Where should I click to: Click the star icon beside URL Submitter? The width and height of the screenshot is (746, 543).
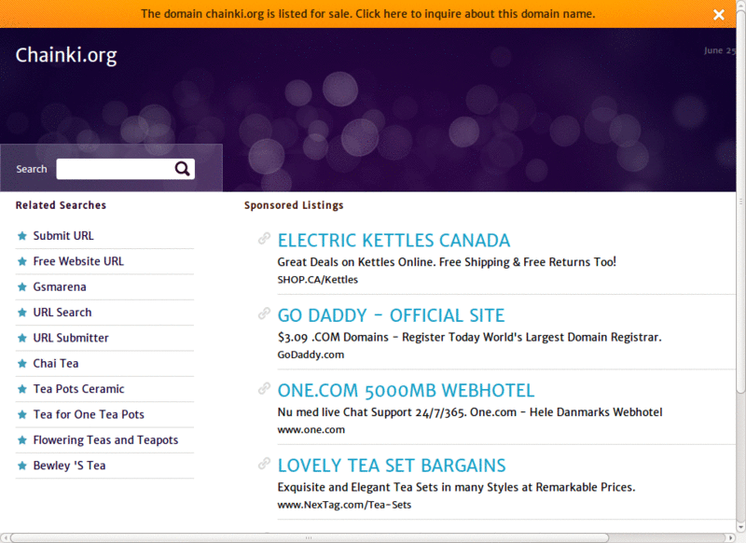click(21, 338)
